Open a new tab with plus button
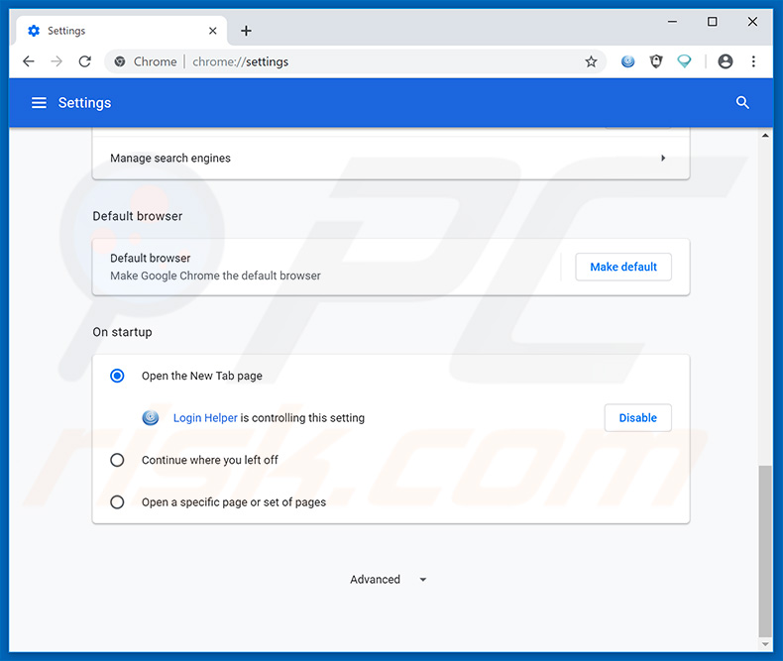Screen dimensions: 783x661 246,31
